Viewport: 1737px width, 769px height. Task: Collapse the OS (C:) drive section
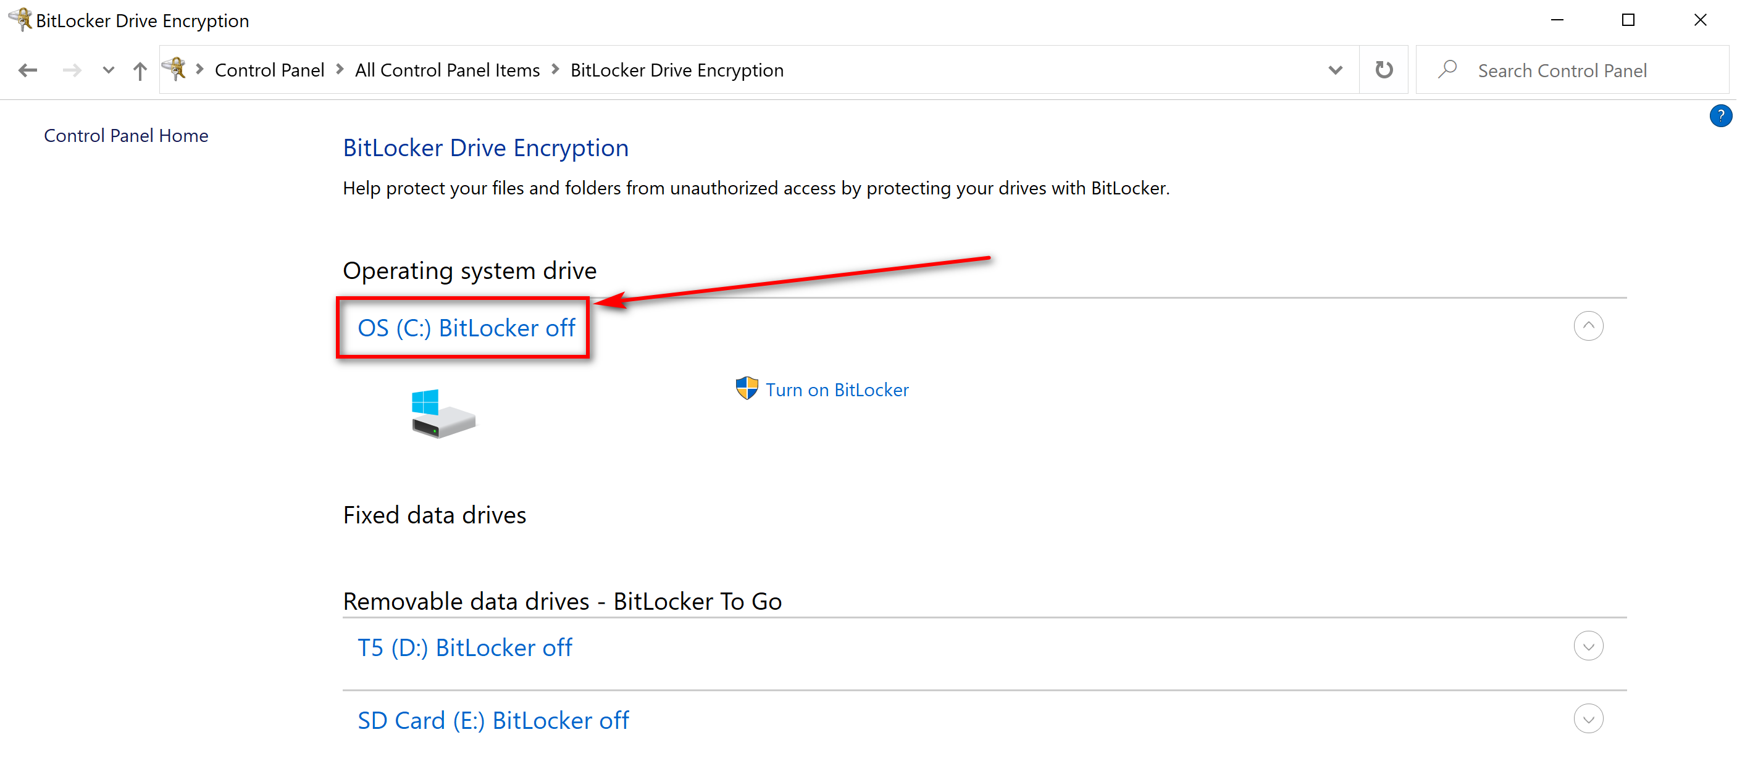[x=1588, y=326]
